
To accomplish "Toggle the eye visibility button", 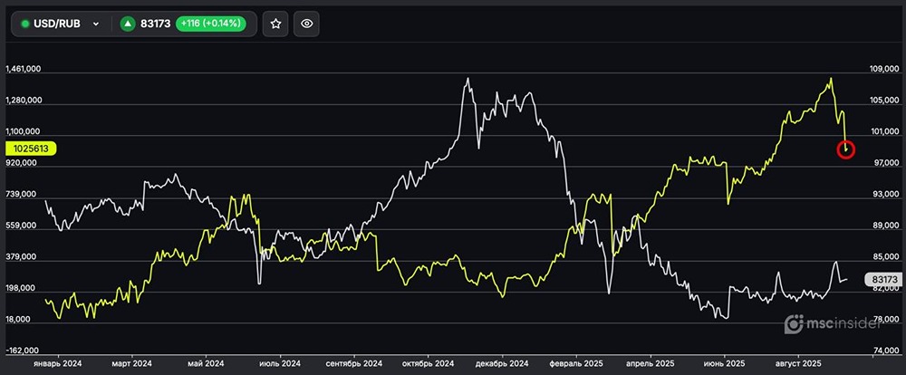I will click(x=307, y=24).
